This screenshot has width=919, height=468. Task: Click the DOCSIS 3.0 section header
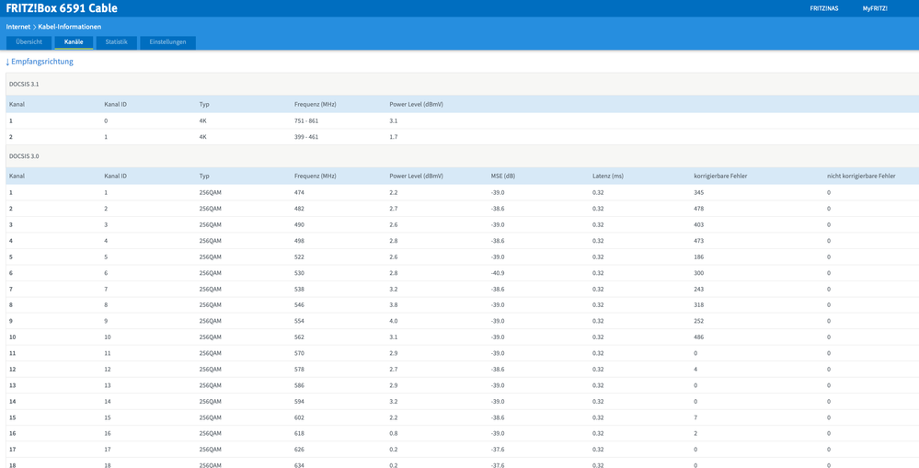click(x=24, y=156)
